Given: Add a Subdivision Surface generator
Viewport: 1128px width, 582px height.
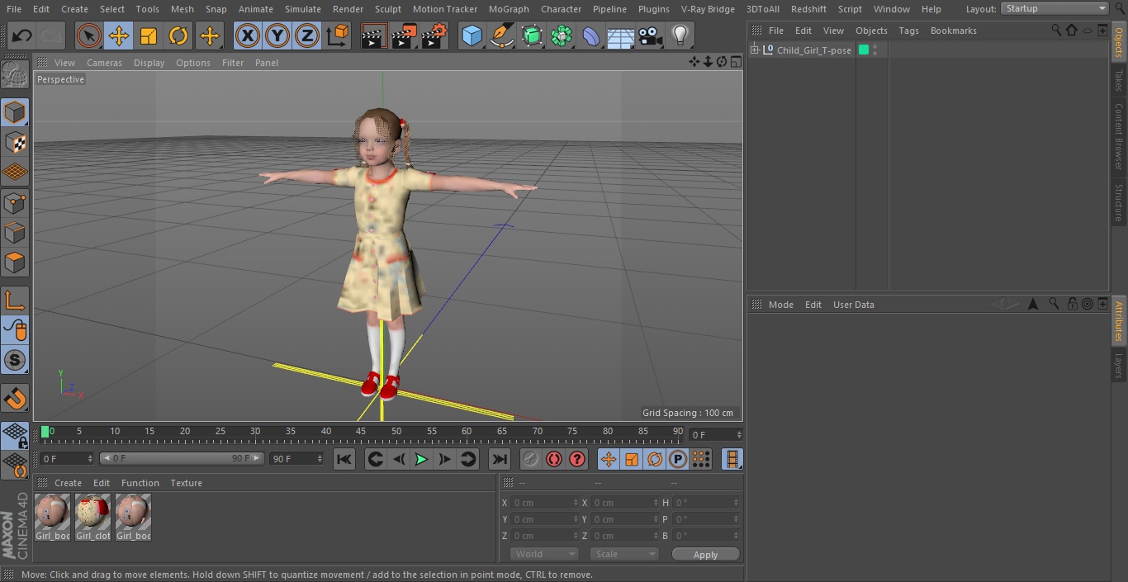Looking at the screenshot, I should point(532,35).
